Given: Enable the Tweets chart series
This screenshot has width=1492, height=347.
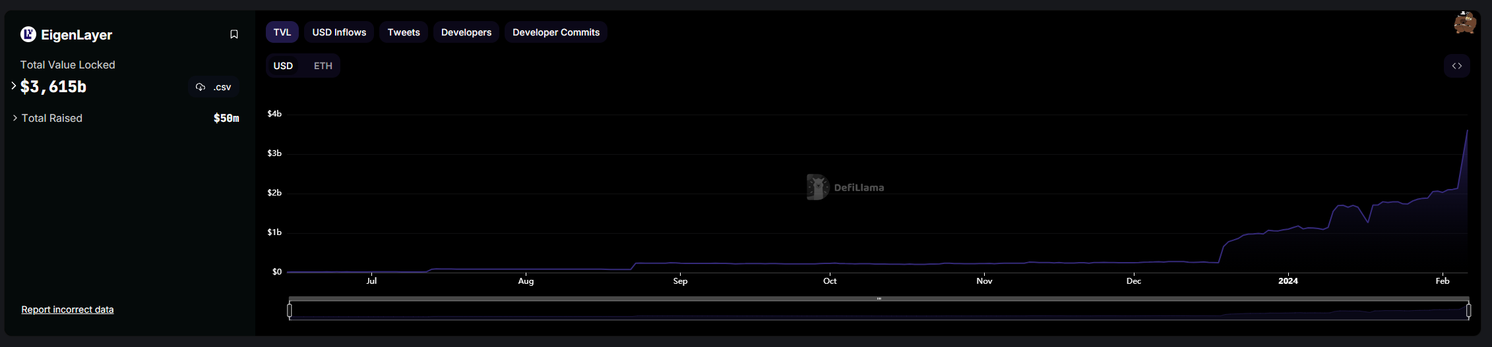Looking at the screenshot, I should click(403, 32).
